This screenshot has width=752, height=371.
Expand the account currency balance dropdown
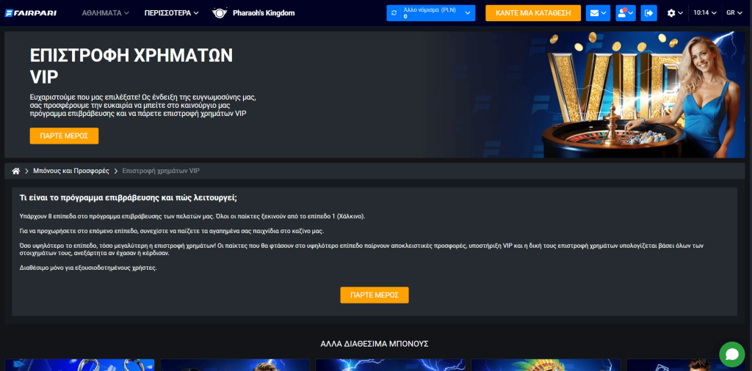(468, 13)
